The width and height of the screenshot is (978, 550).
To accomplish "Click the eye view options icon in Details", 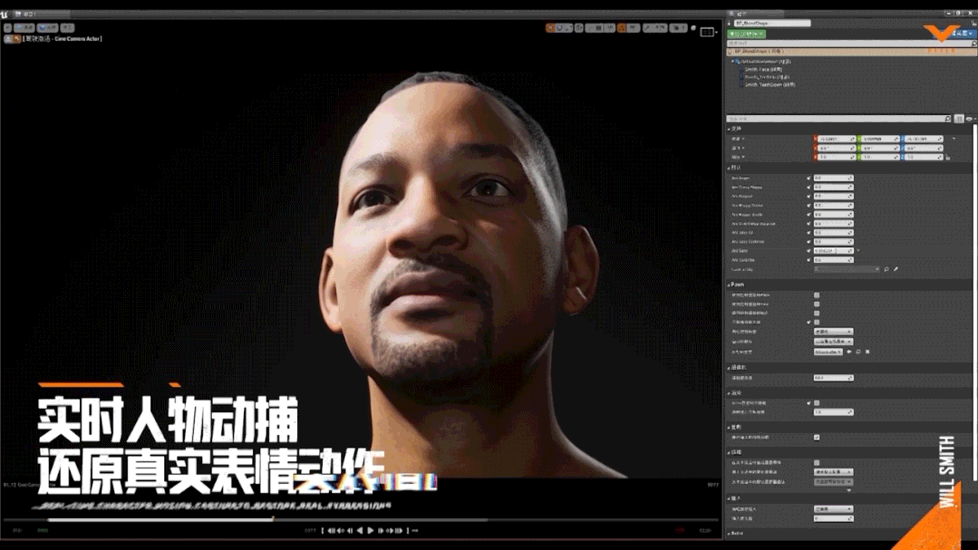I will 969,119.
